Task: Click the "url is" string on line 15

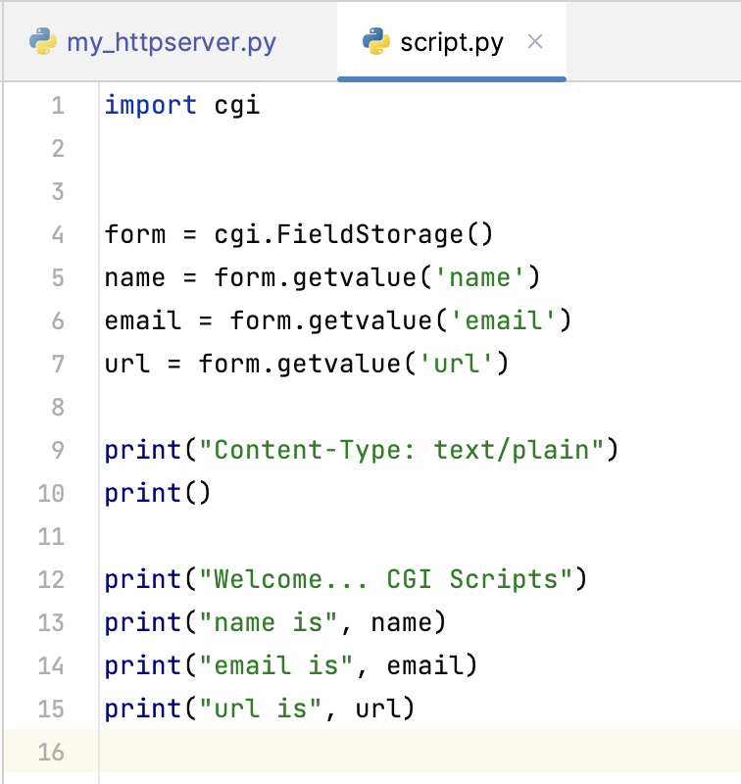Action: (261, 709)
